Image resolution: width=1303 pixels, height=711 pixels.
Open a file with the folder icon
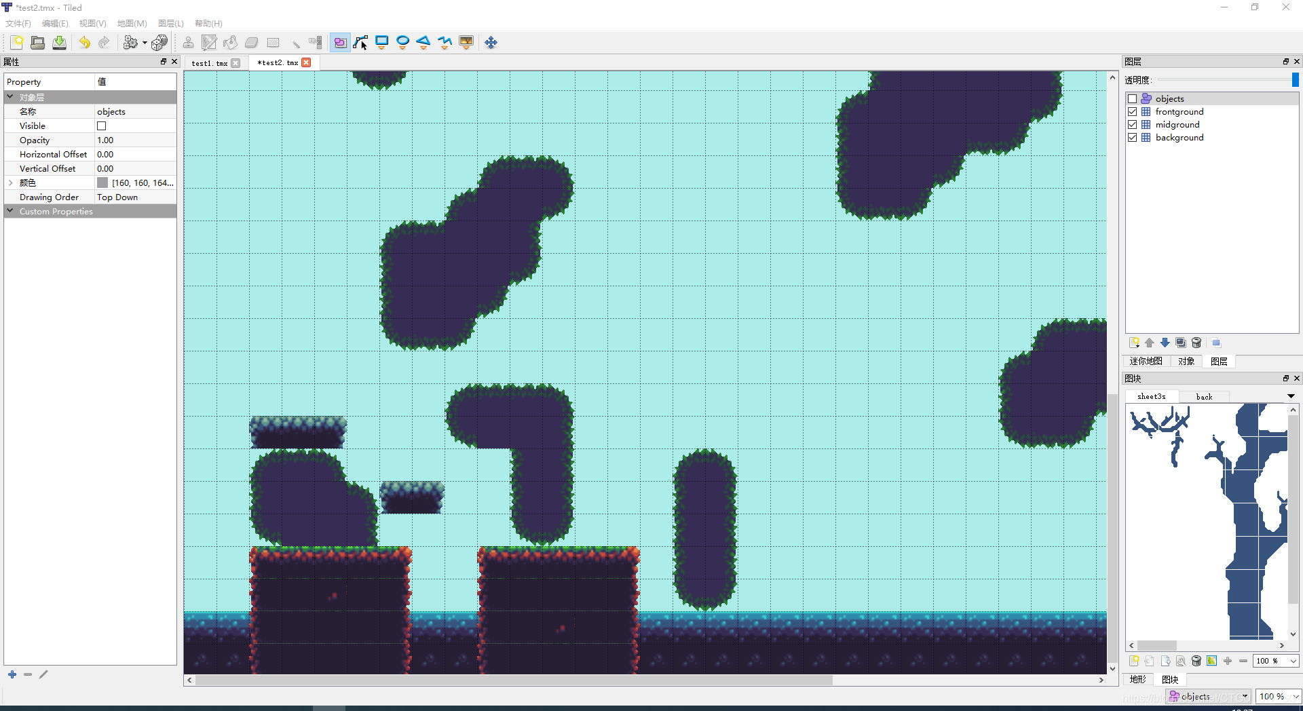tap(38, 43)
